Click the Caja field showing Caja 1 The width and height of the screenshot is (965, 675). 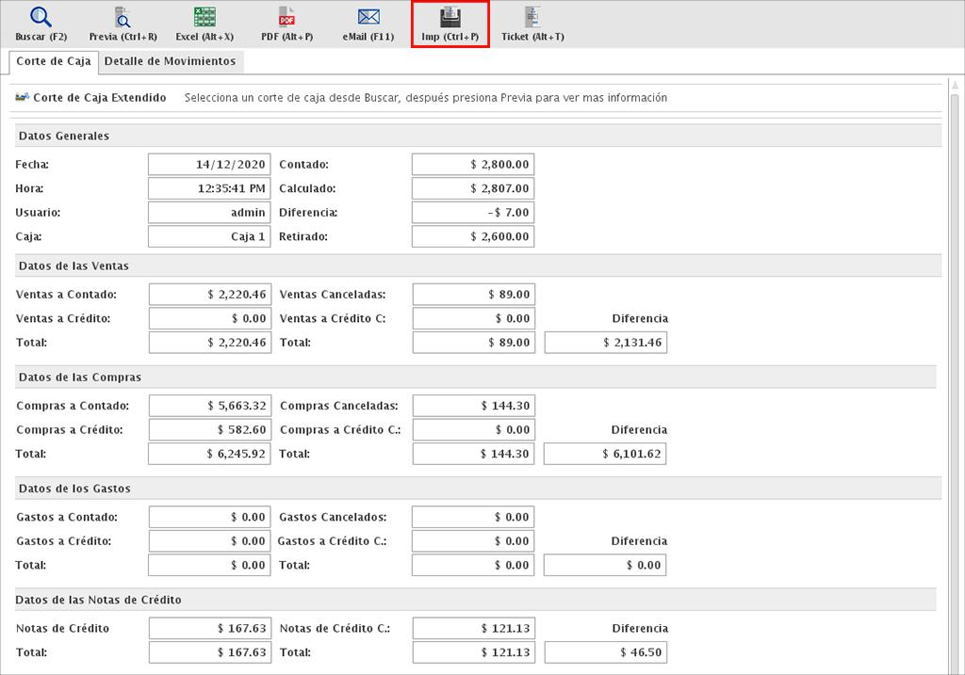(209, 237)
